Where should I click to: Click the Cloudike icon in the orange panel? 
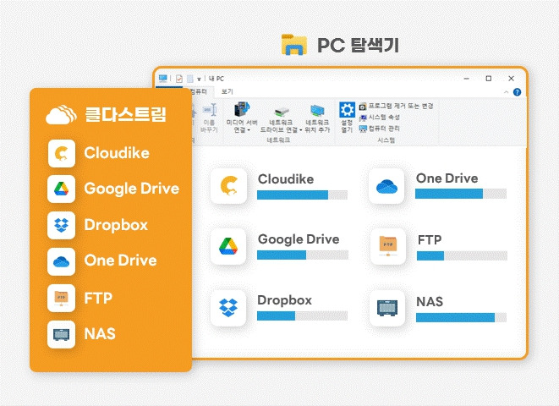pos(62,154)
